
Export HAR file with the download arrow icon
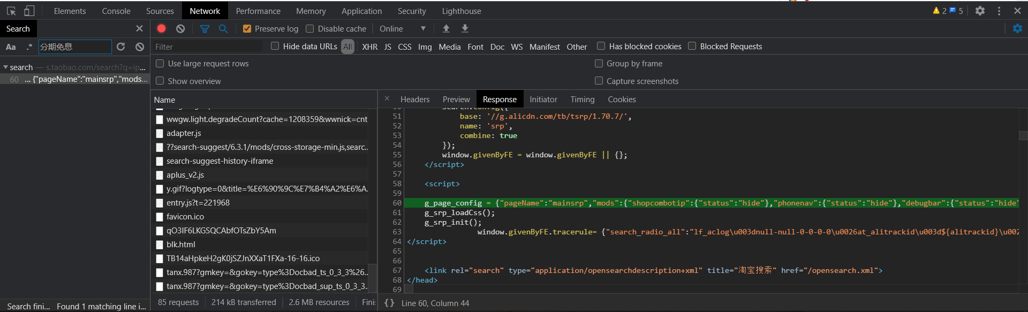(465, 28)
